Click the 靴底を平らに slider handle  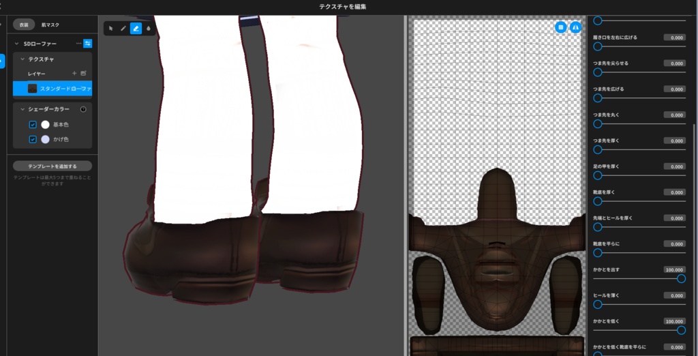pos(598,253)
